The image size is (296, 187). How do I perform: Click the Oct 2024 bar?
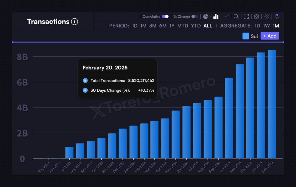click(x=229, y=118)
